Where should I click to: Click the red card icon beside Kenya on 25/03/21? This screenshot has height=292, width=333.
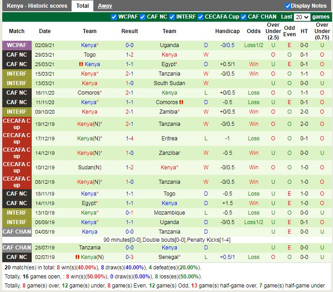[x=81, y=64]
